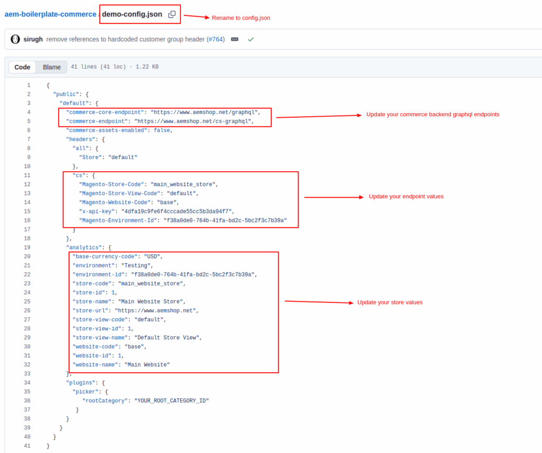Click the sirugh author name
The image size is (542, 453).
coord(33,39)
